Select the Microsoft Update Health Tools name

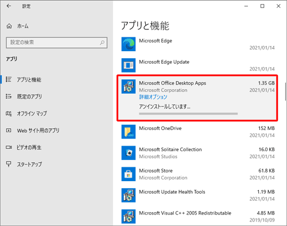pyautogui.click(x=172, y=192)
